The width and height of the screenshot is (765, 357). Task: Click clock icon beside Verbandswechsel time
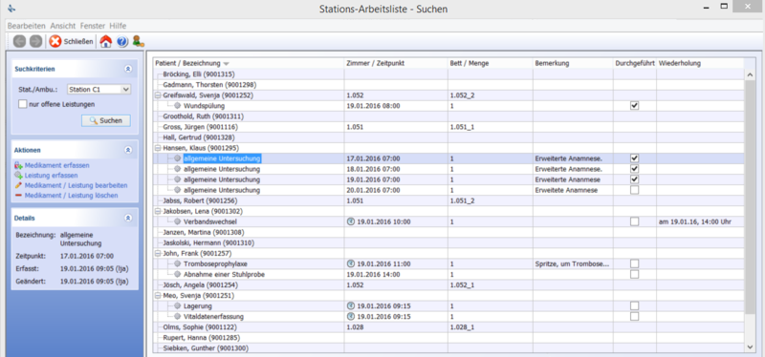(350, 221)
